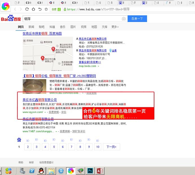Screen dimensions: 195x175
Task: Open map result B 商丘市恒信钢筛有限公司
Action: pos(93,50)
